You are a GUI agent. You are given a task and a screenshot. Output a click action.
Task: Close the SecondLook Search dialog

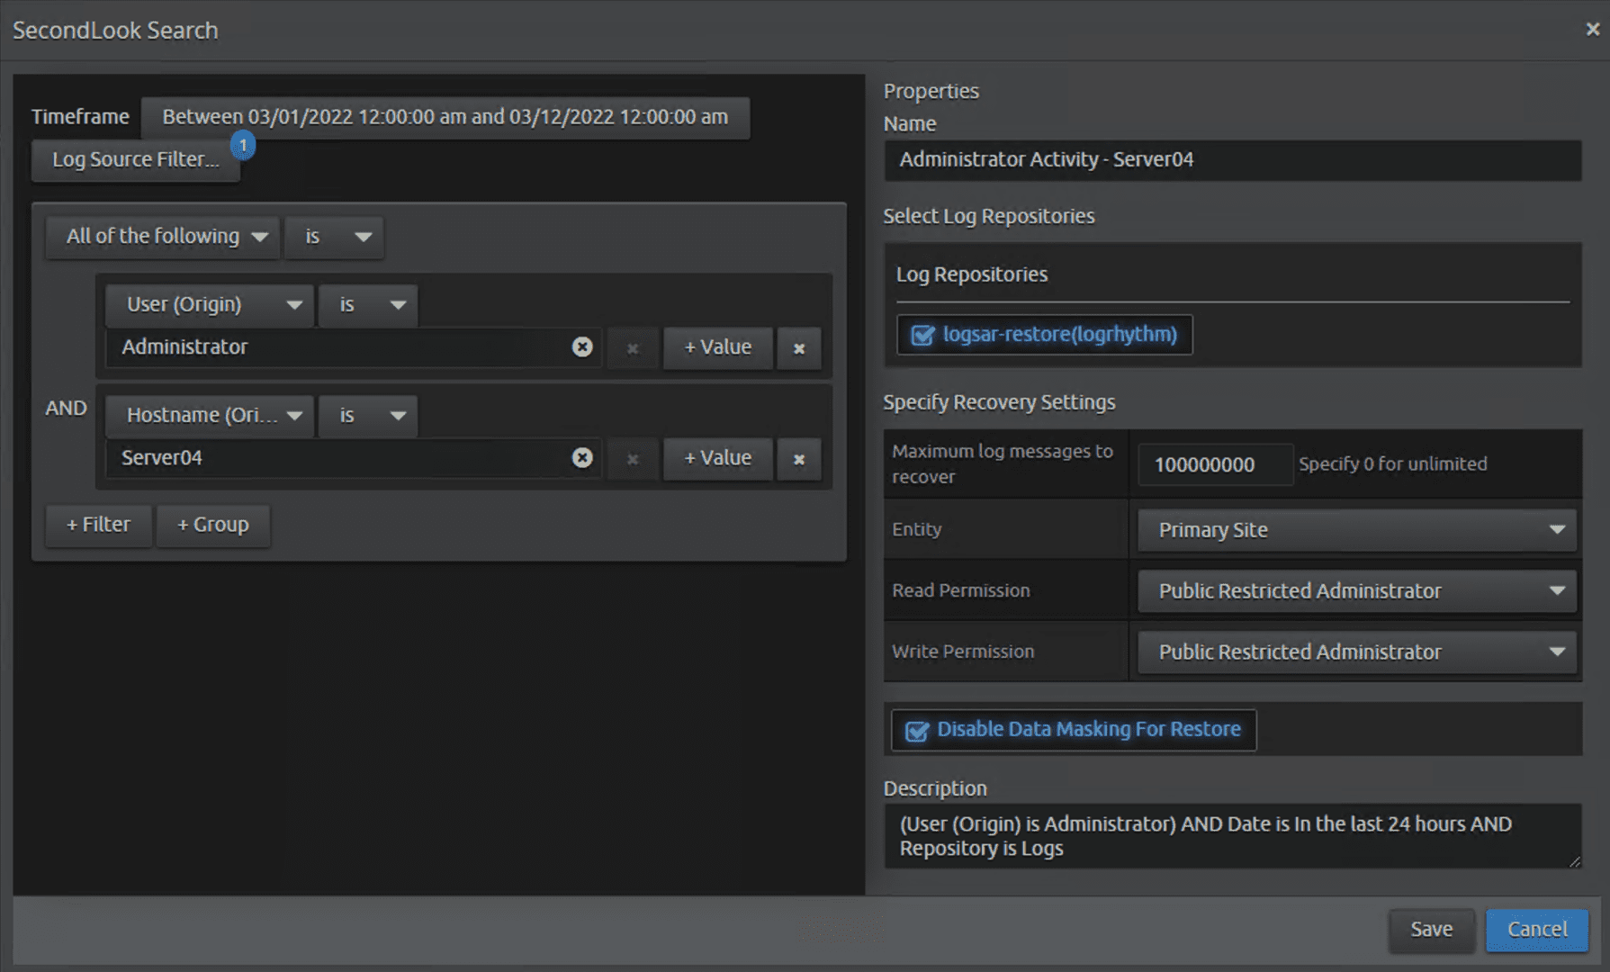click(1592, 28)
